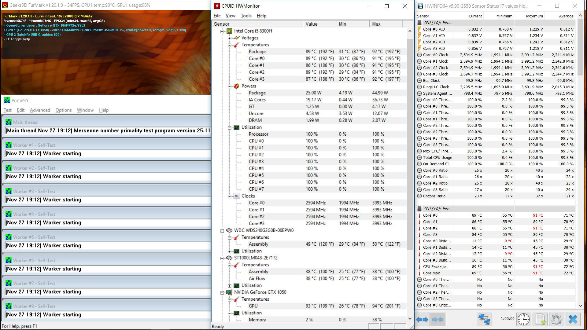587x330 pixels.
Task: Collapse the NVIDIA GeForce GTX 1050 node
Action: 222,292
